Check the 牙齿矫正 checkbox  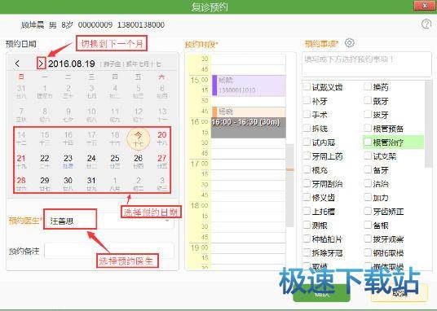click(x=368, y=212)
